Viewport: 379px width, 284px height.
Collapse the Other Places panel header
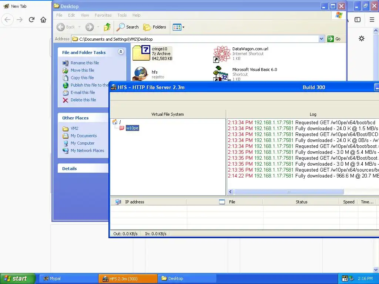point(83,118)
